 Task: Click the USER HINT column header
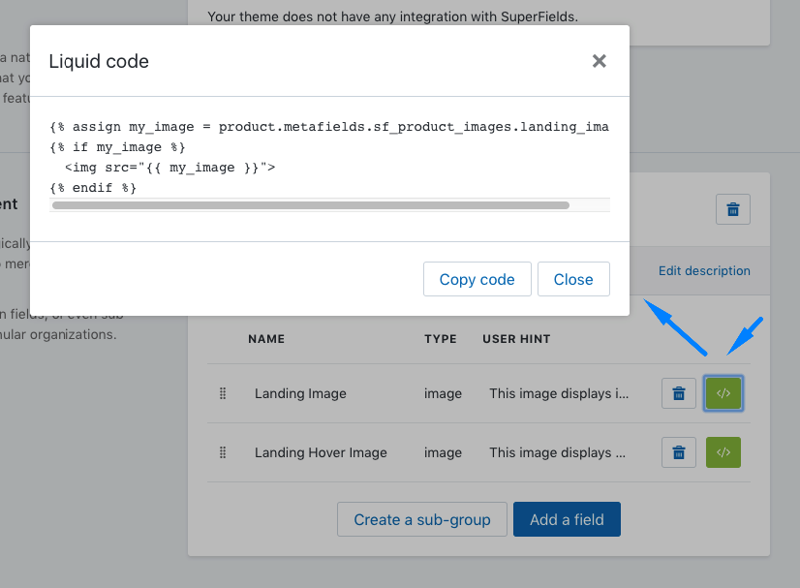[516, 339]
